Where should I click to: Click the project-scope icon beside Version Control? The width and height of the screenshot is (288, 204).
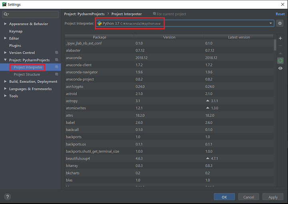point(56,52)
